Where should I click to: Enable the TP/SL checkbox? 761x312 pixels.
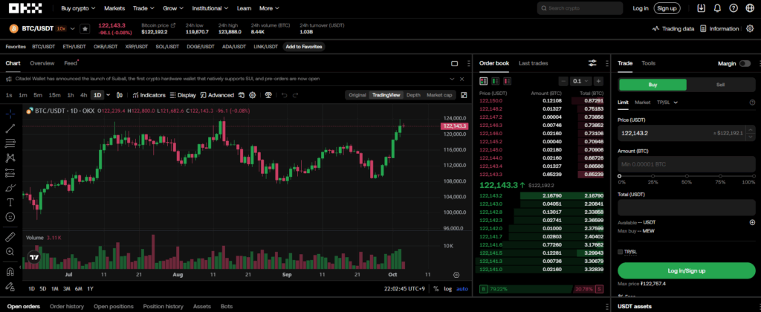[621, 252]
